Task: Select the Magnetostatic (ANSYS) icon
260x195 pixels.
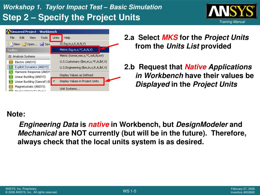Action: [x=11, y=86]
